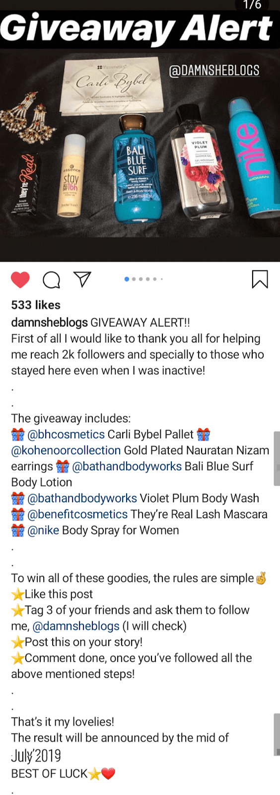Open @bathandbodyworks Violet Plum mention
The width and height of the screenshot is (280, 795).
click(x=82, y=498)
